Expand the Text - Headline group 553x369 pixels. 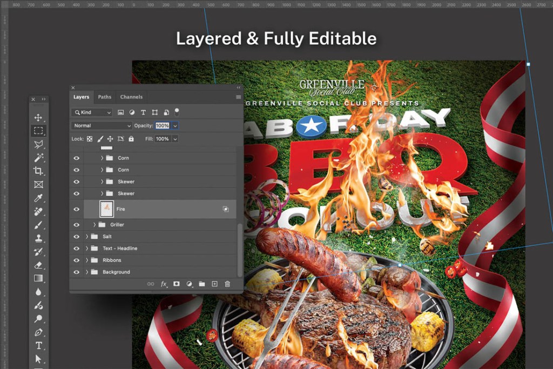pyautogui.click(x=87, y=249)
